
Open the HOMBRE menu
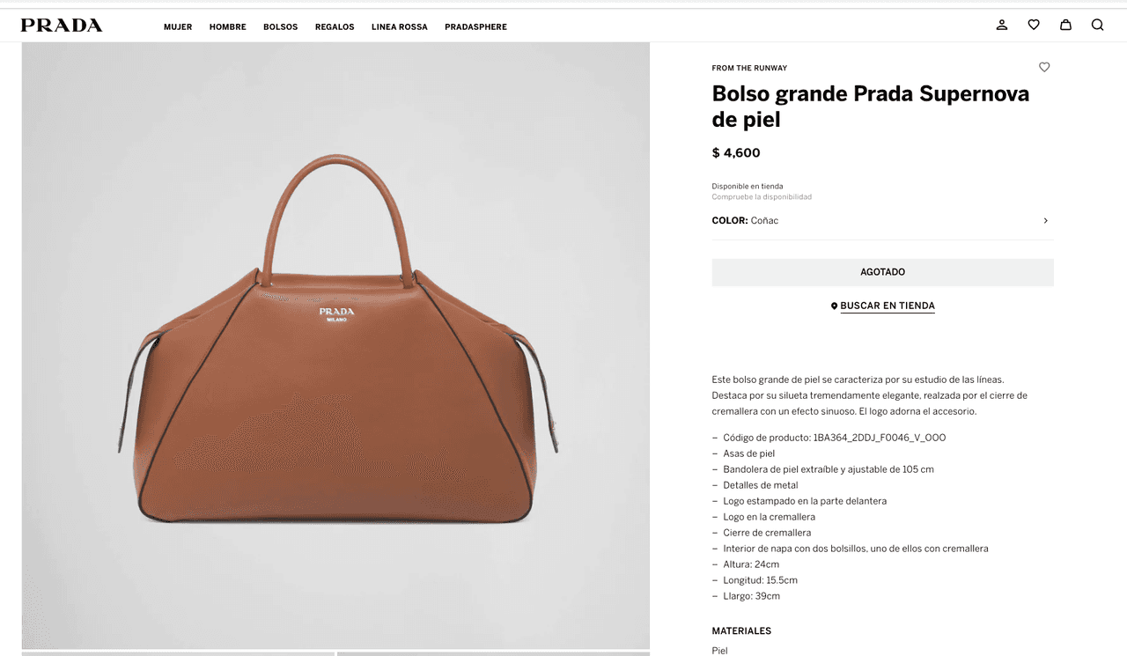coord(228,27)
